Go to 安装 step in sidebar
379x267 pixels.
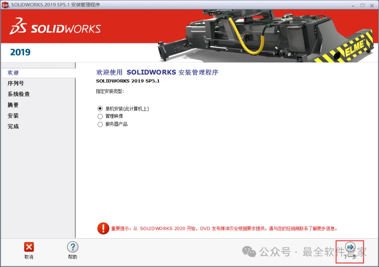pos(13,116)
